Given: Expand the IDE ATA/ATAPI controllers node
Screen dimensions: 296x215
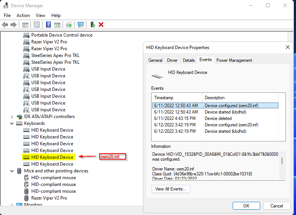Looking at the screenshot, I should 12,117.
